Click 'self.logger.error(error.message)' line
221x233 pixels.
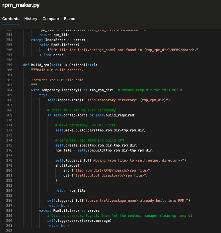click(79, 221)
